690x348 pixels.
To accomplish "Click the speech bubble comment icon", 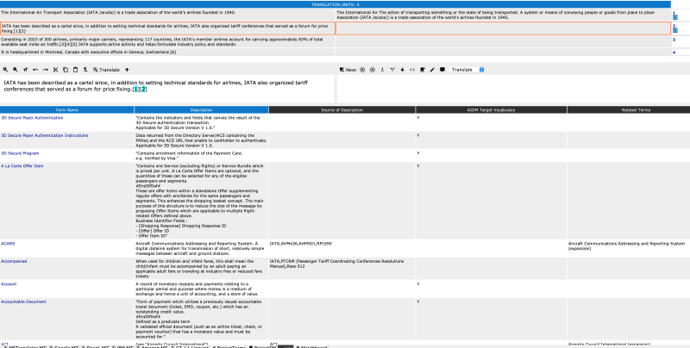I will [442, 70].
